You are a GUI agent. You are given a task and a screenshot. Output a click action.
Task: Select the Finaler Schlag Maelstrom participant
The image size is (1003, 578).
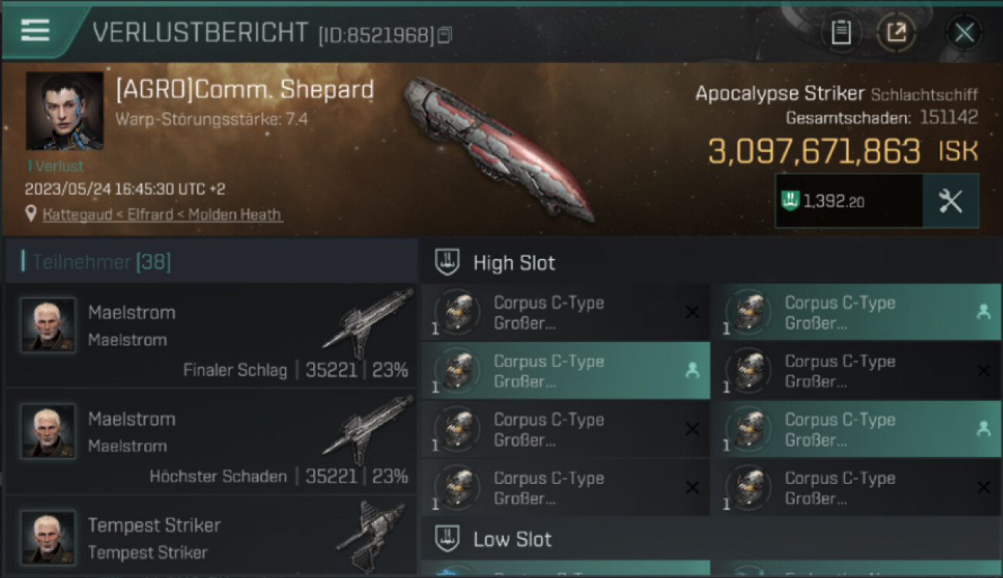[211, 336]
